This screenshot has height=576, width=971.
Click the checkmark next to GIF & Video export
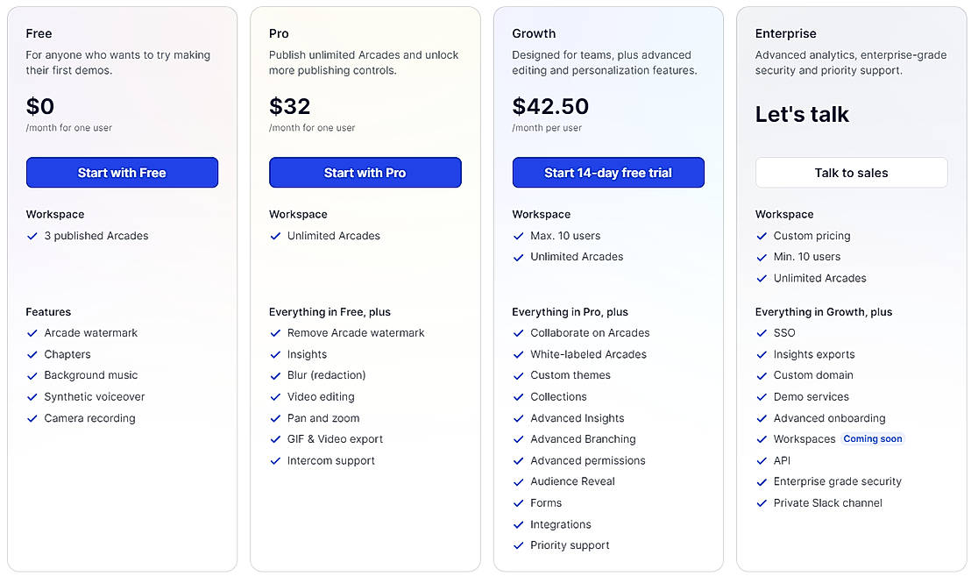tap(275, 439)
